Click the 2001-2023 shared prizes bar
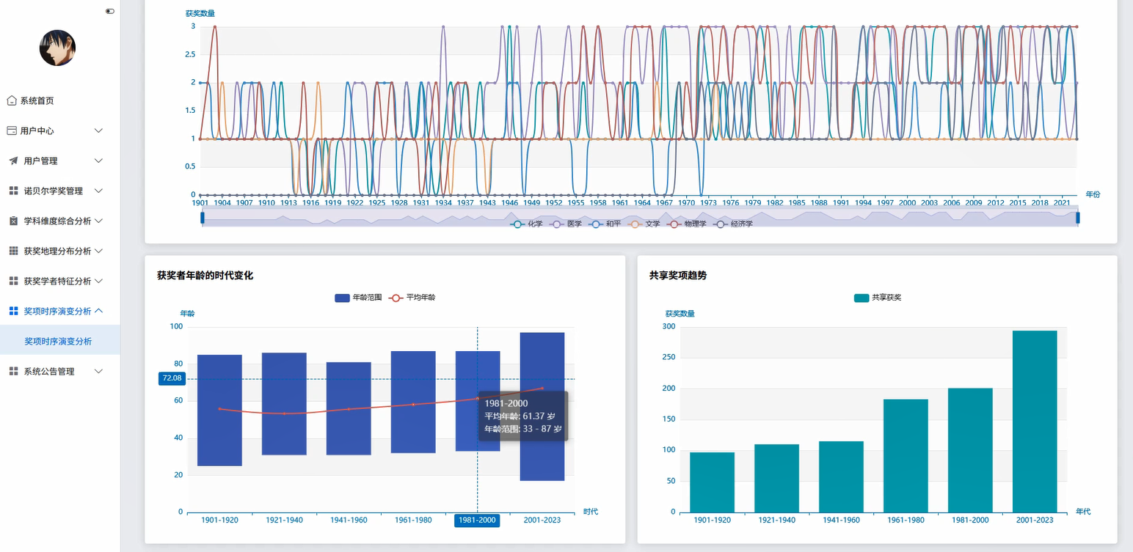The height and width of the screenshot is (552, 1133). coord(1035,422)
